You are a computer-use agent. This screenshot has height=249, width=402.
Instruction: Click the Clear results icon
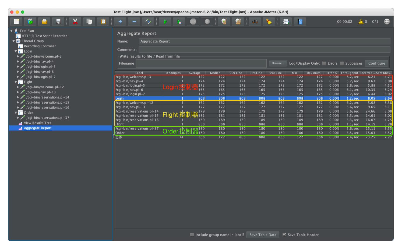point(224,22)
